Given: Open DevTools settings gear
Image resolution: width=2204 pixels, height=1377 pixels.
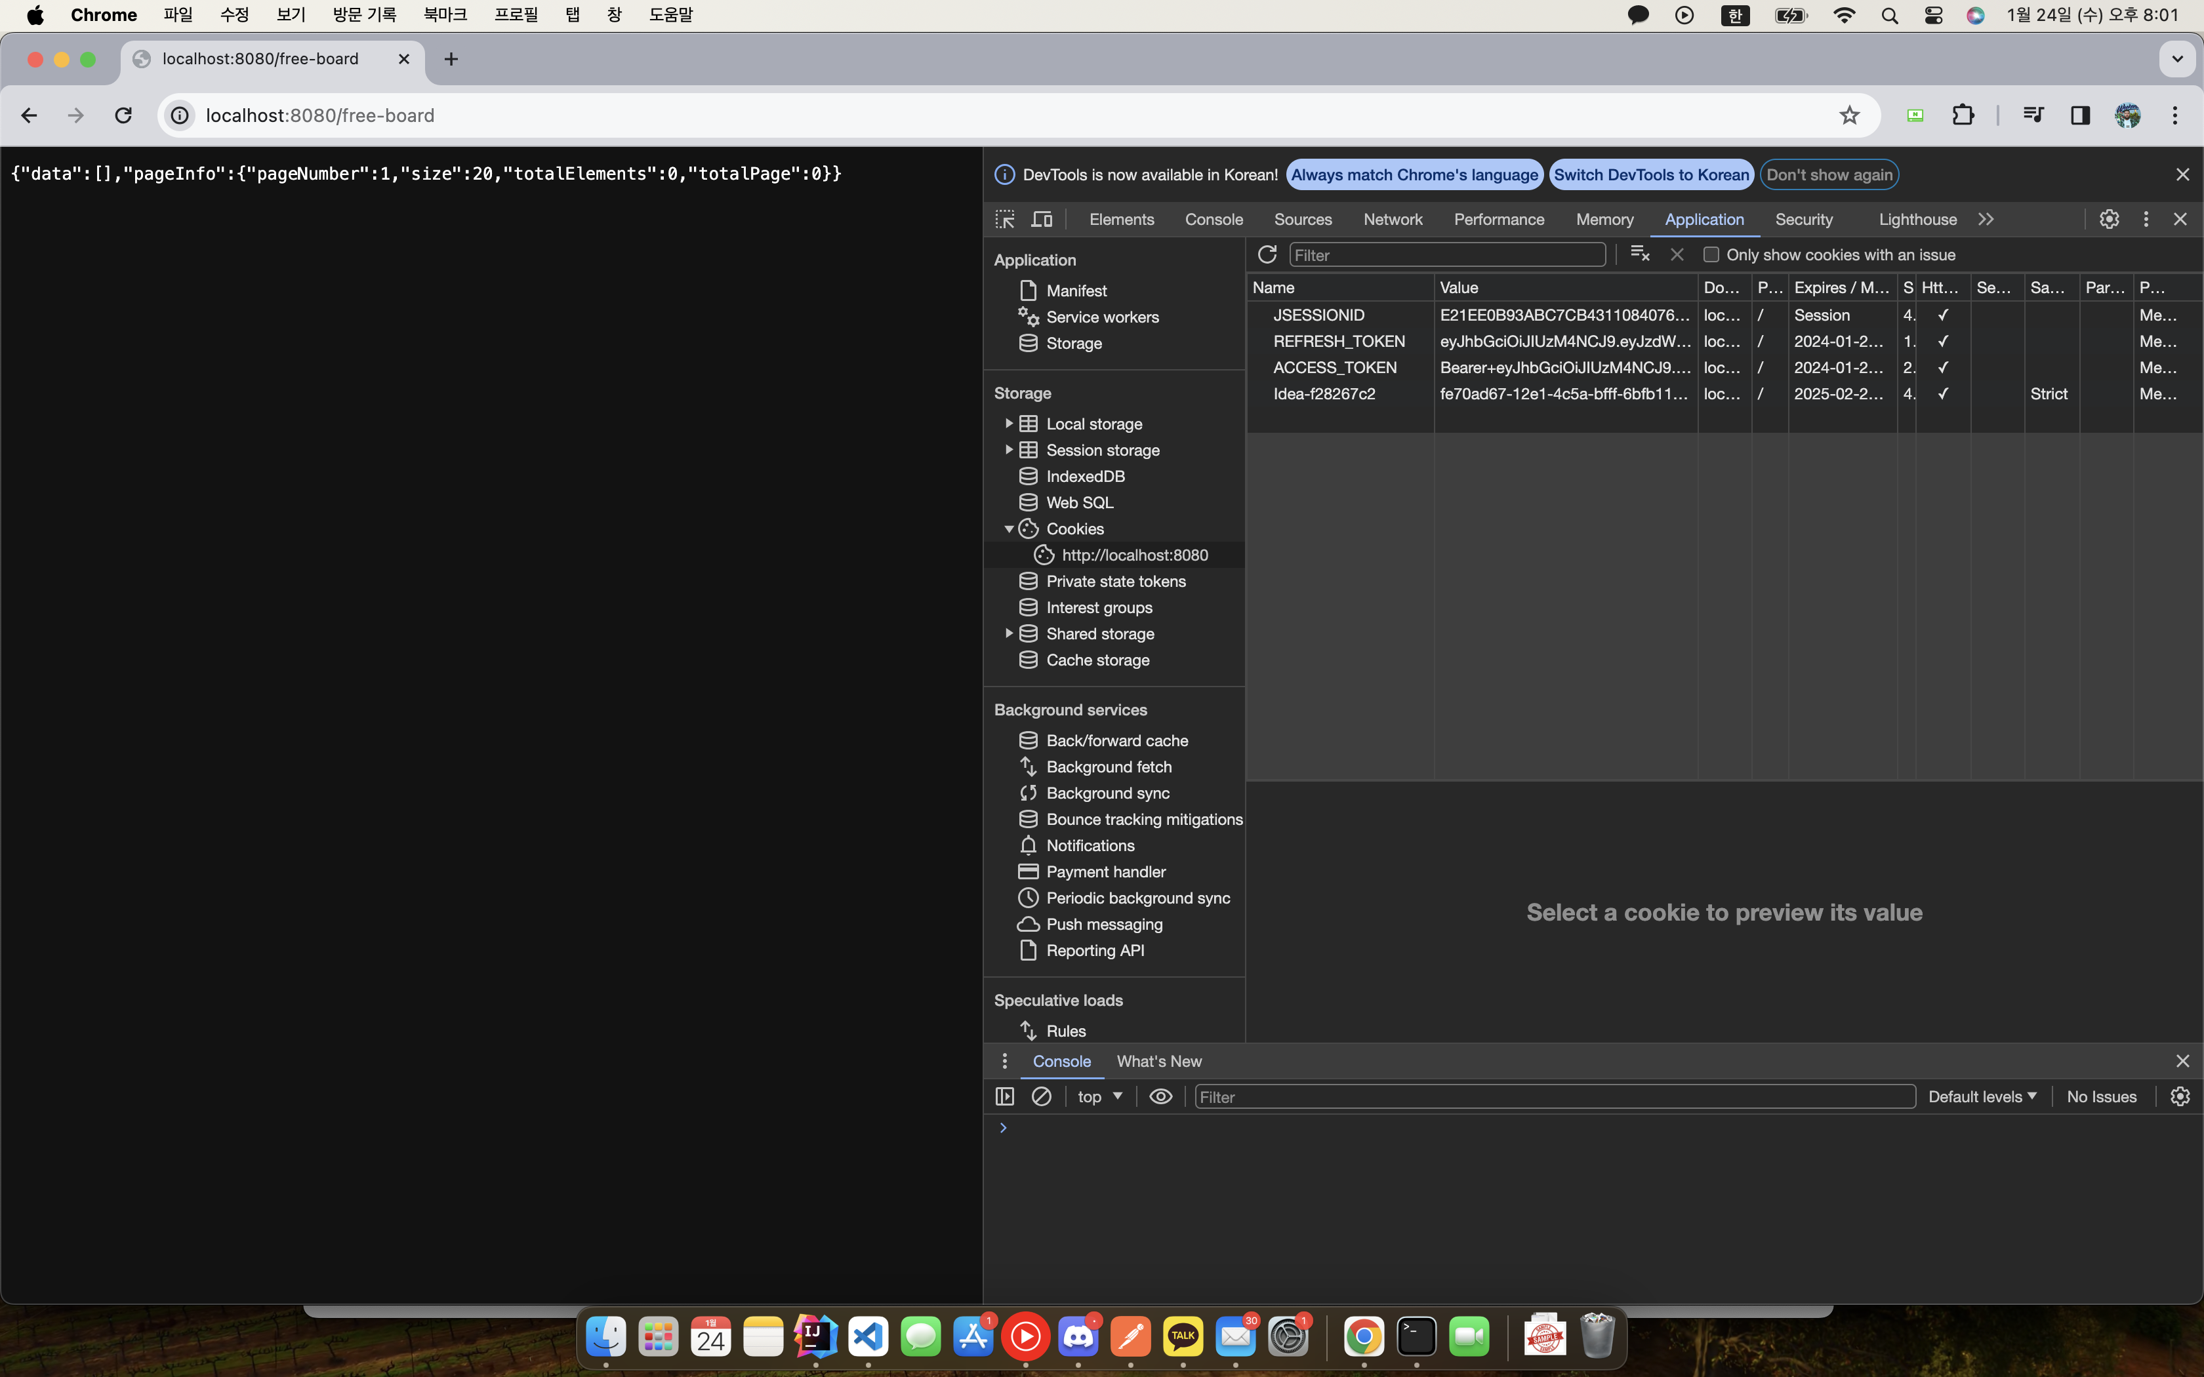Looking at the screenshot, I should (x=2110, y=220).
